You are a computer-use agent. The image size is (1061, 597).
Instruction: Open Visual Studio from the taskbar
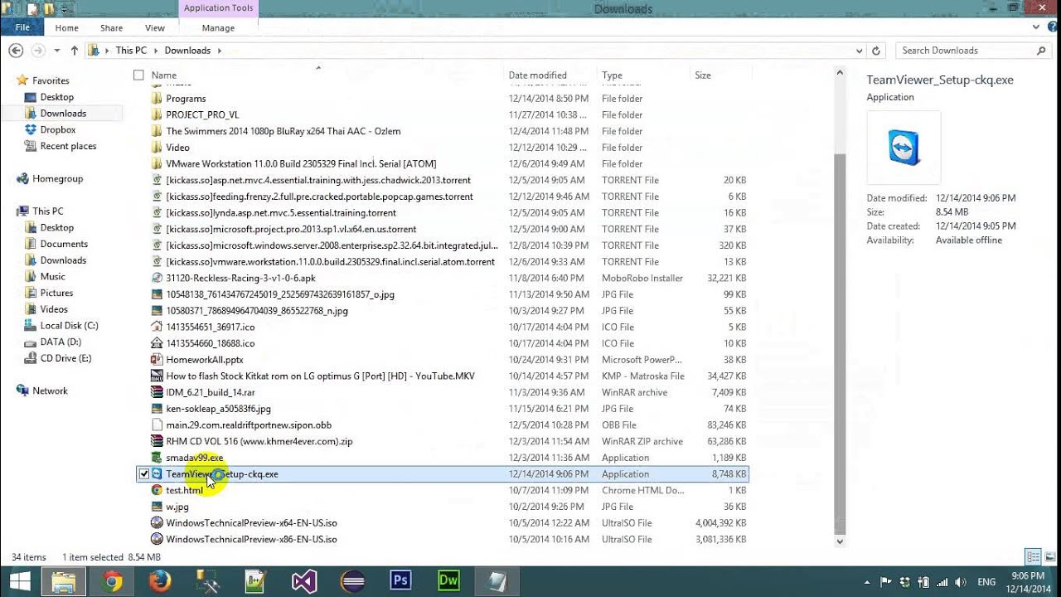[x=304, y=581]
